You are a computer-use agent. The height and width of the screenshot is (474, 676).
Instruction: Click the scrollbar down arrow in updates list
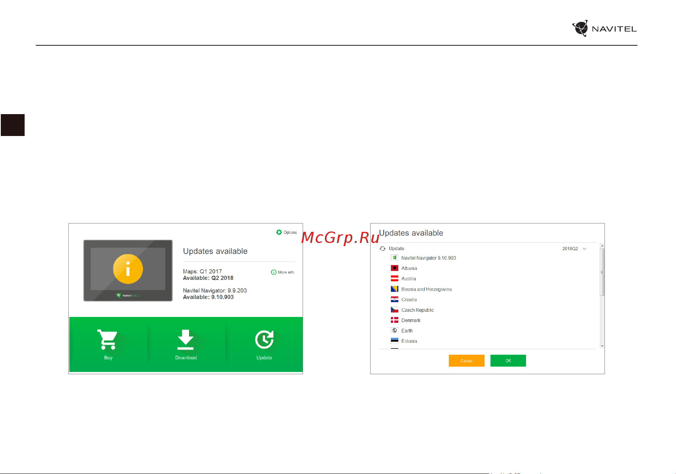602,346
